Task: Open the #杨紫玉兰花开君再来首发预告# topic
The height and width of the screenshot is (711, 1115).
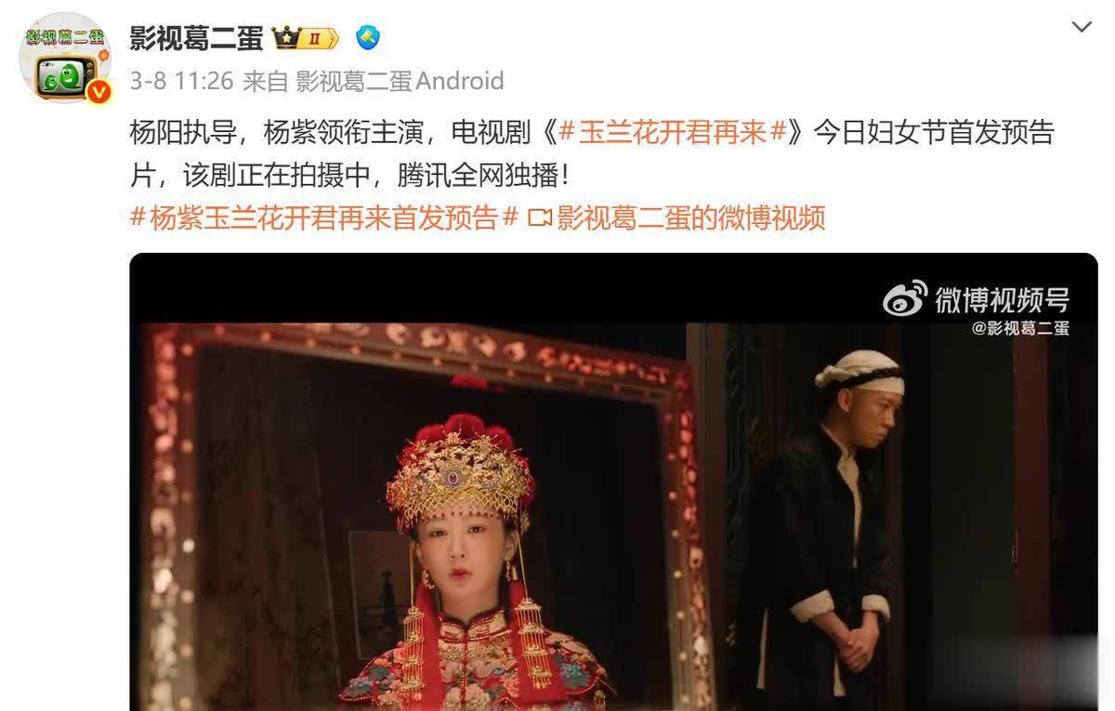Action: pyautogui.click(x=323, y=217)
